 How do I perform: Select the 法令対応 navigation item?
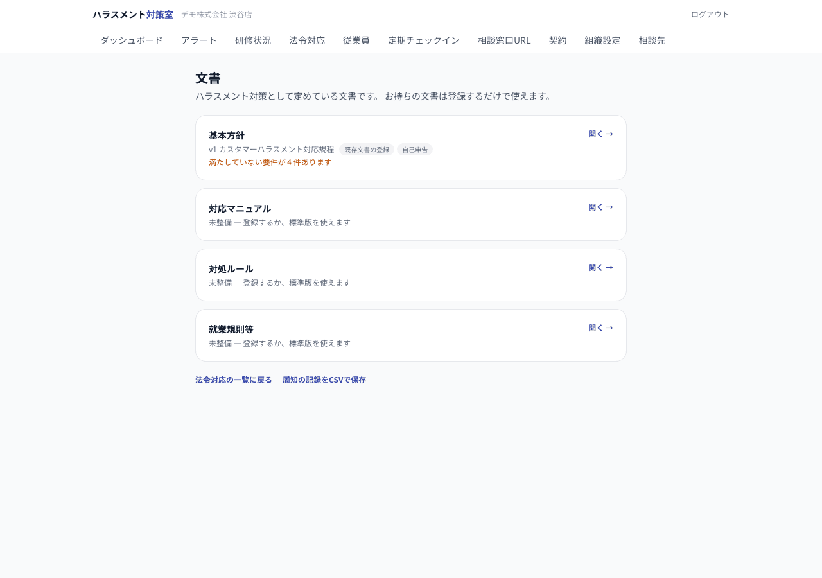[x=307, y=40]
